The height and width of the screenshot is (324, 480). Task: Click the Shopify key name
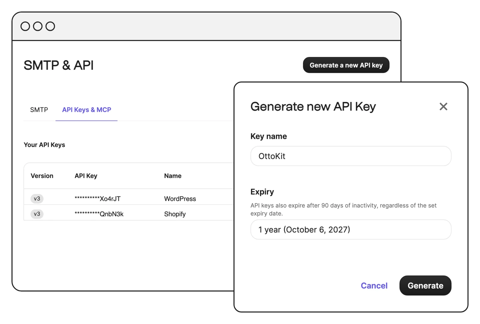click(175, 214)
